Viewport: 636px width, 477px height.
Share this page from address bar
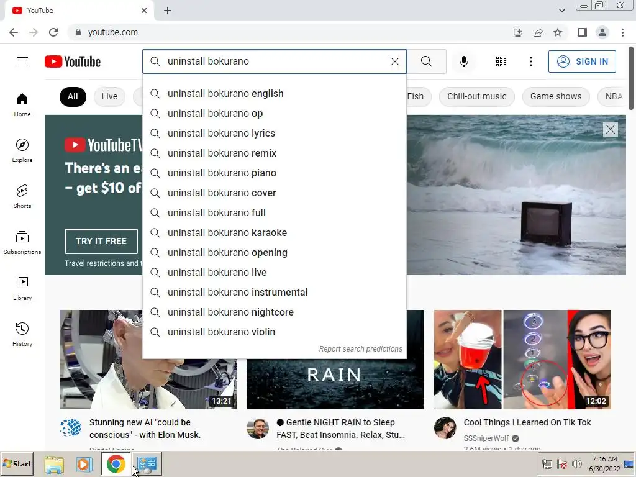click(538, 32)
